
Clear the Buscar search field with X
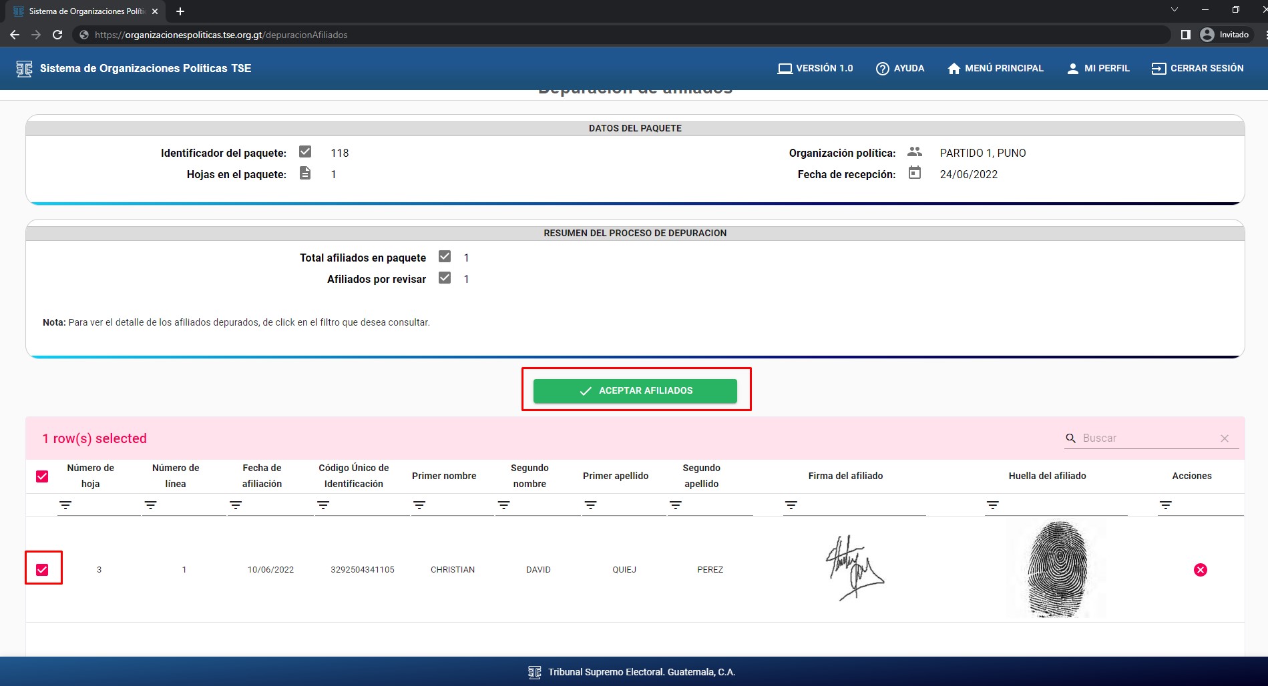[1225, 438]
